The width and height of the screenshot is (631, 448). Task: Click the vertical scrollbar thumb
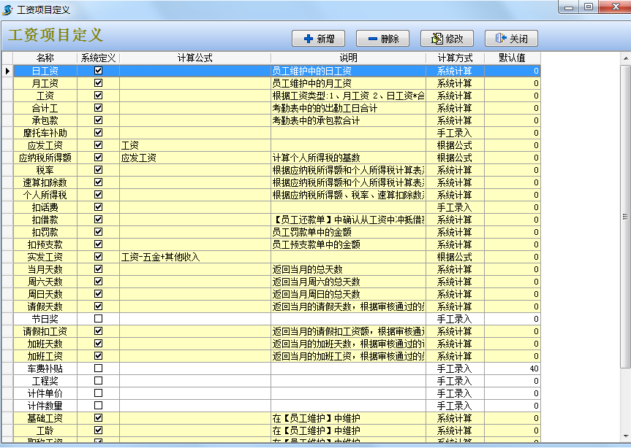click(x=625, y=216)
